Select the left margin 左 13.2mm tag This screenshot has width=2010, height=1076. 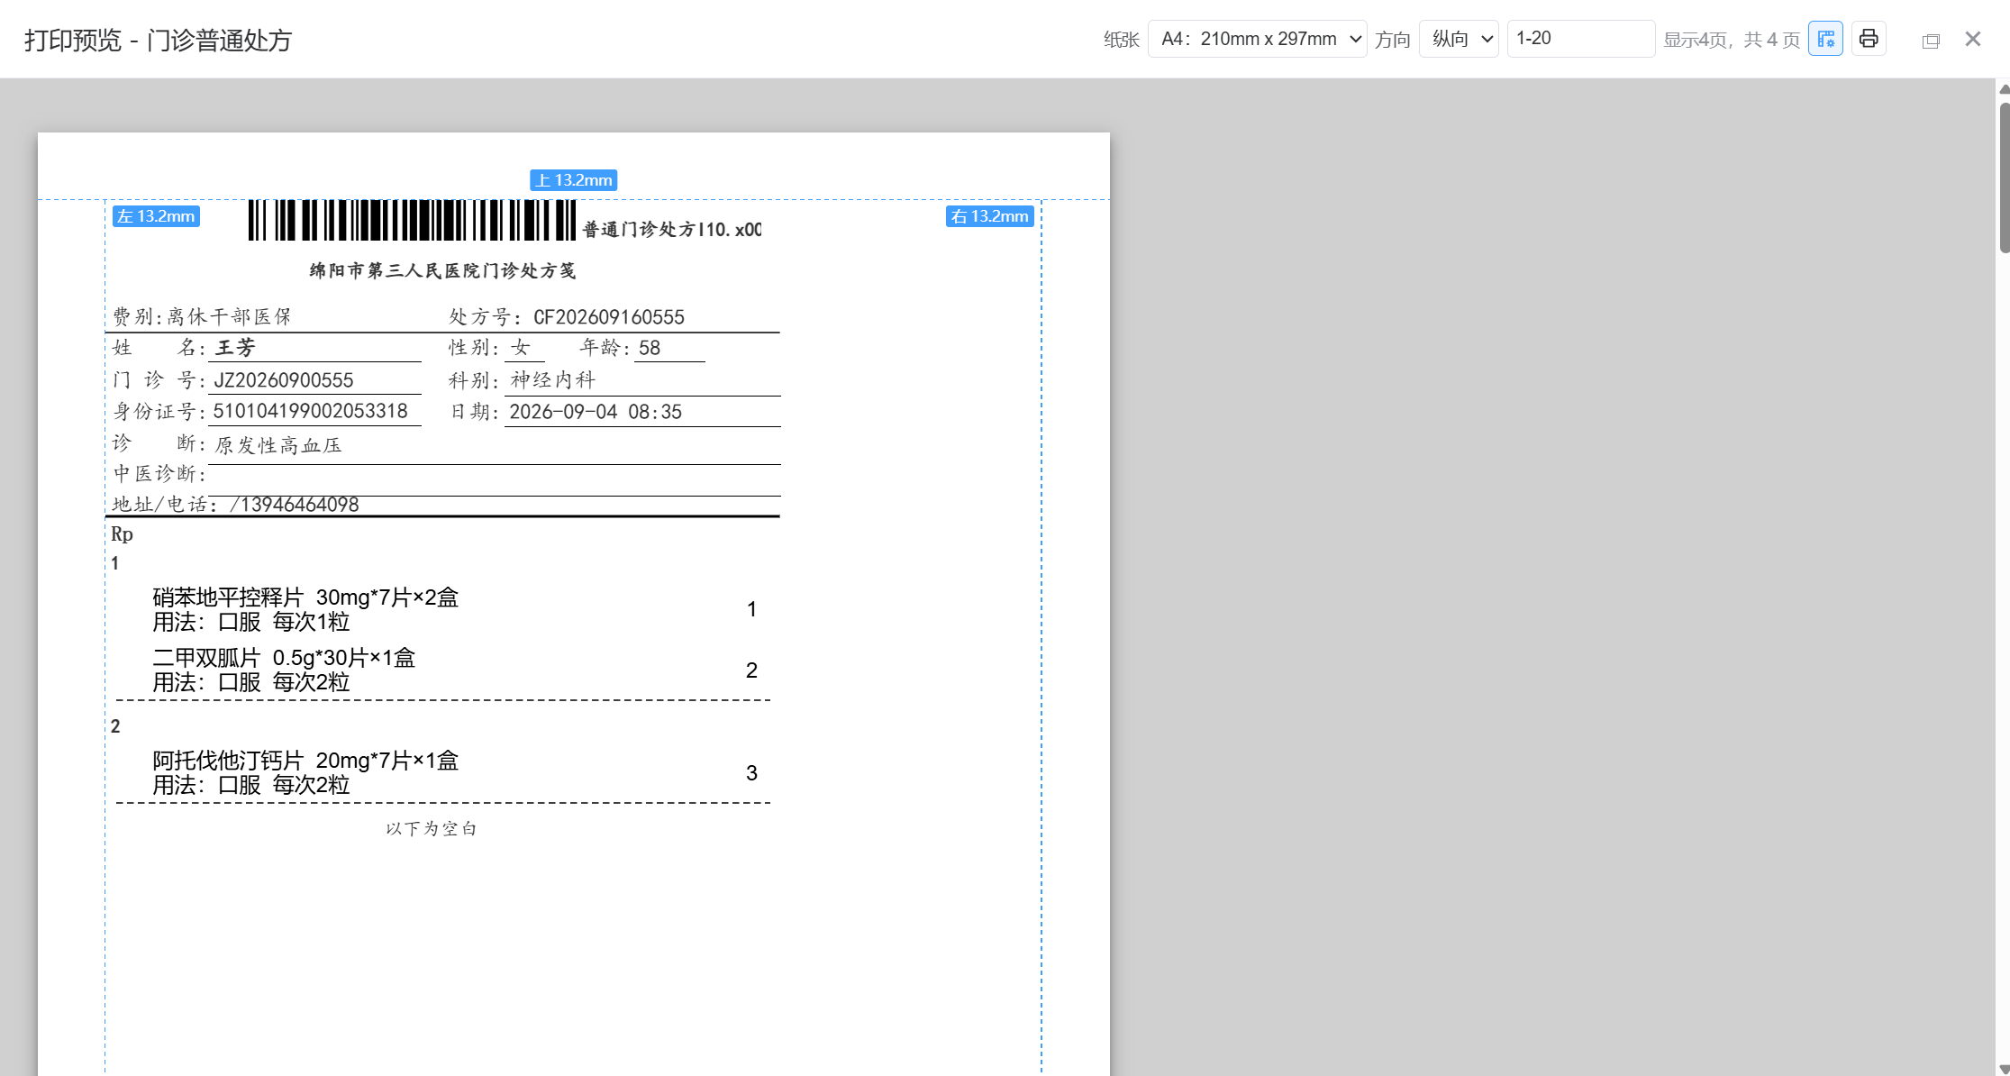[x=156, y=216]
